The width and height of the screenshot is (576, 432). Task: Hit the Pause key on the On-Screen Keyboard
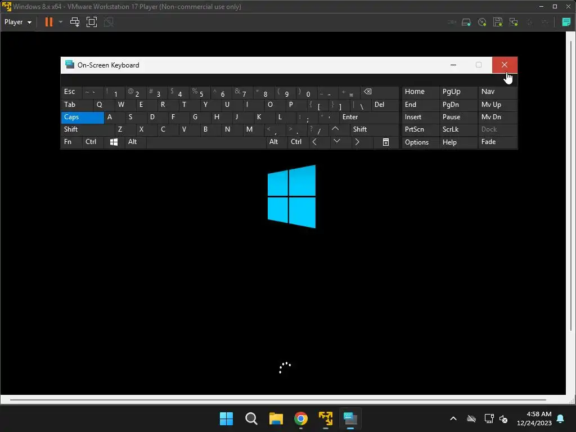click(x=458, y=117)
